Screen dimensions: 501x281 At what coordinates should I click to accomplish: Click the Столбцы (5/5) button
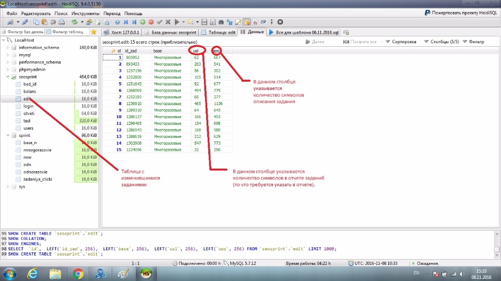point(442,42)
